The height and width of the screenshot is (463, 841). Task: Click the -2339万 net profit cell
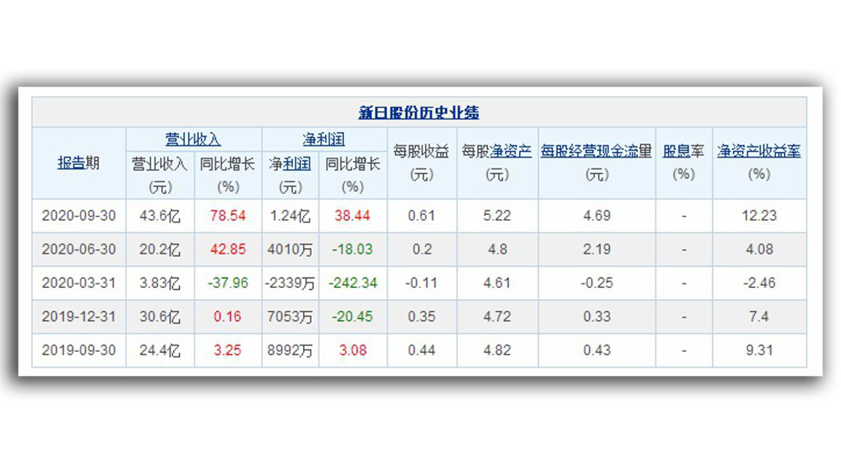pyautogui.click(x=290, y=283)
